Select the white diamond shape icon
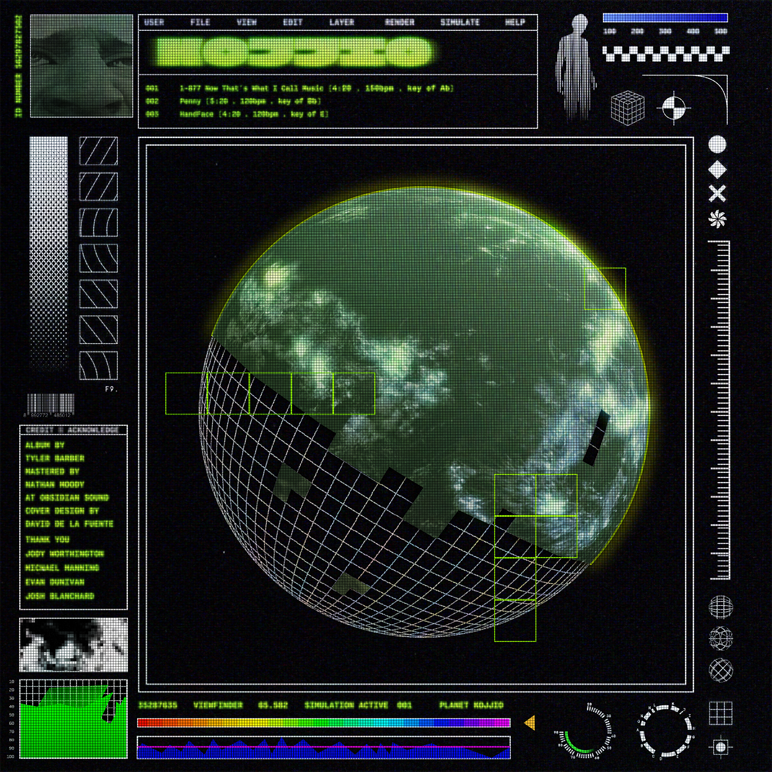The image size is (772, 772). [x=717, y=170]
